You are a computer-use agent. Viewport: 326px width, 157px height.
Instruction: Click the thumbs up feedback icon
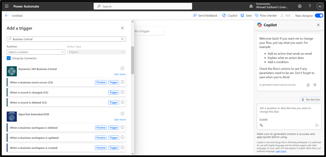(308, 85)
